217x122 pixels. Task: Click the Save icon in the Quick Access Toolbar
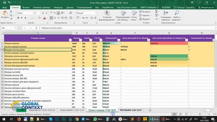pos(4,2)
